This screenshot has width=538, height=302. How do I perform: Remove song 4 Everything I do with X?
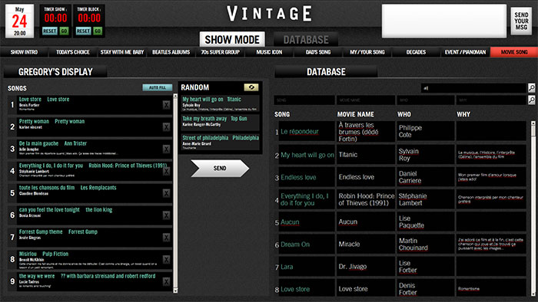[x=167, y=171]
